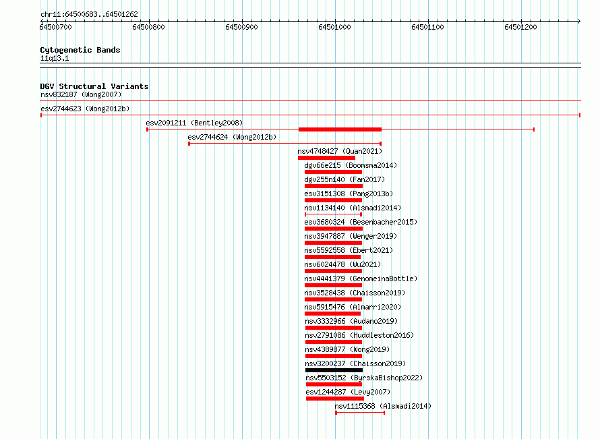This screenshot has height=439, width=600.
Task: Open esv3151308 (Pang2013b) variant
Action: tap(349, 194)
